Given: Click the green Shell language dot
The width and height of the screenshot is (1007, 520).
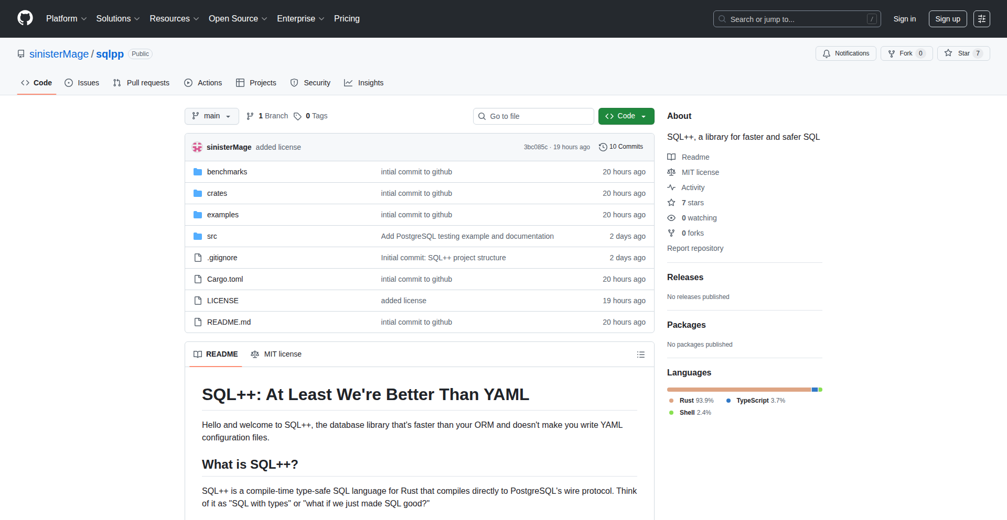Looking at the screenshot, I should click(x=671, y=413).
